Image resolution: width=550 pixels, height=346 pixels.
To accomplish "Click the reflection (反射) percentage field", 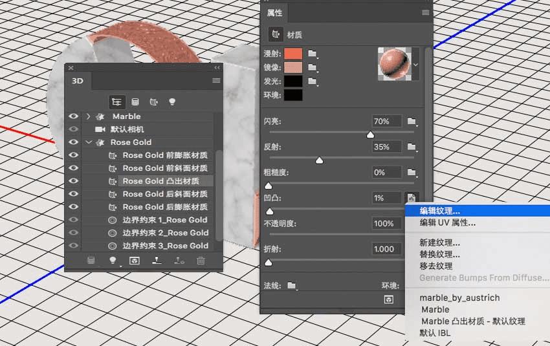I will coord(386,147).
